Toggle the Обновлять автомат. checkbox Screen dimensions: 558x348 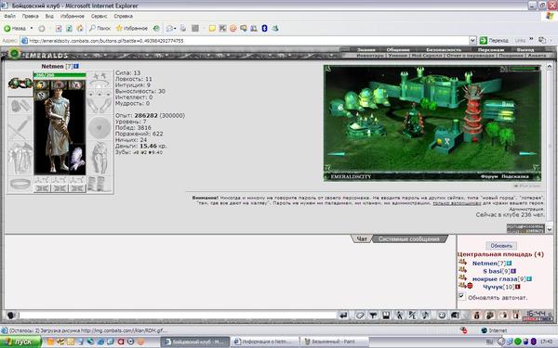pyautogui.click(x=461, y=296)
